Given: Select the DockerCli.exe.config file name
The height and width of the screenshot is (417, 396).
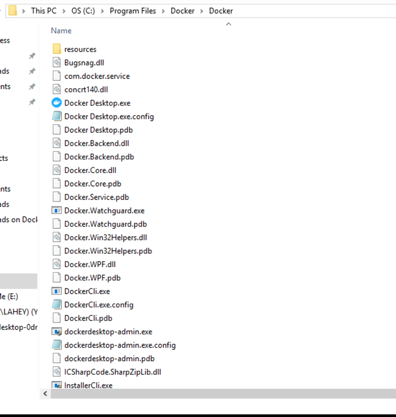Looking at the screenshot, I should pos(99,305).
